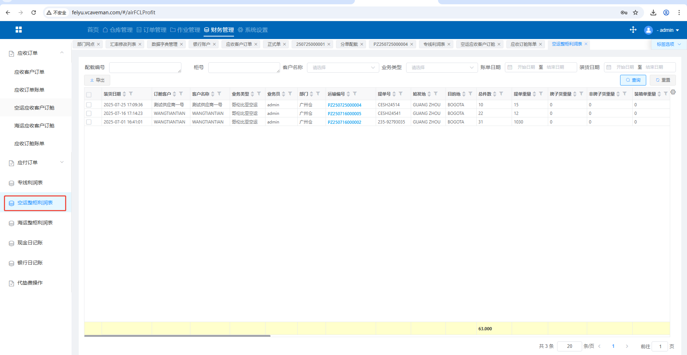Close the 部门网点 tab

pyautogui.click(x=98, y=44)
